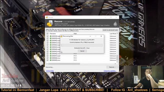Uncheck the [000048].mov checkbox

pyautogui.click(x=47, y=58)
